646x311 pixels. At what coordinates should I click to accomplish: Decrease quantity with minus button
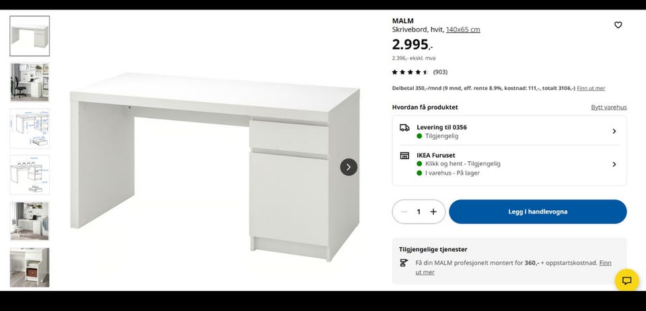point(404,212)
